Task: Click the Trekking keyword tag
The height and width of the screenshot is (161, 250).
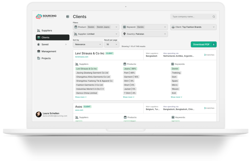Action: 176,73
